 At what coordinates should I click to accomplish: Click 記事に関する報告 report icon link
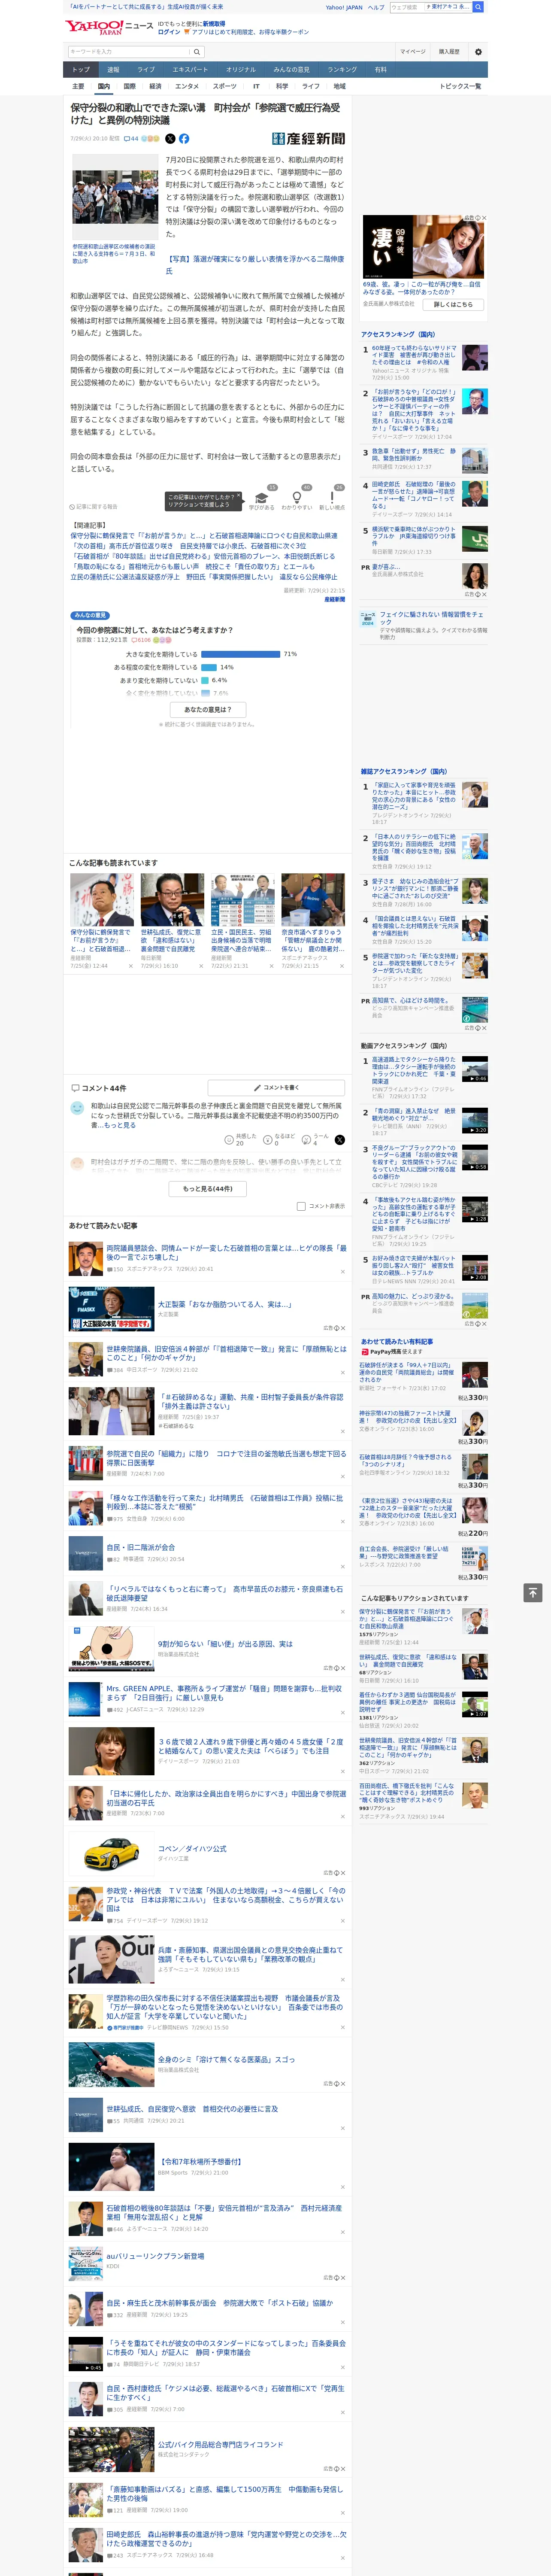tap(93, 507)
